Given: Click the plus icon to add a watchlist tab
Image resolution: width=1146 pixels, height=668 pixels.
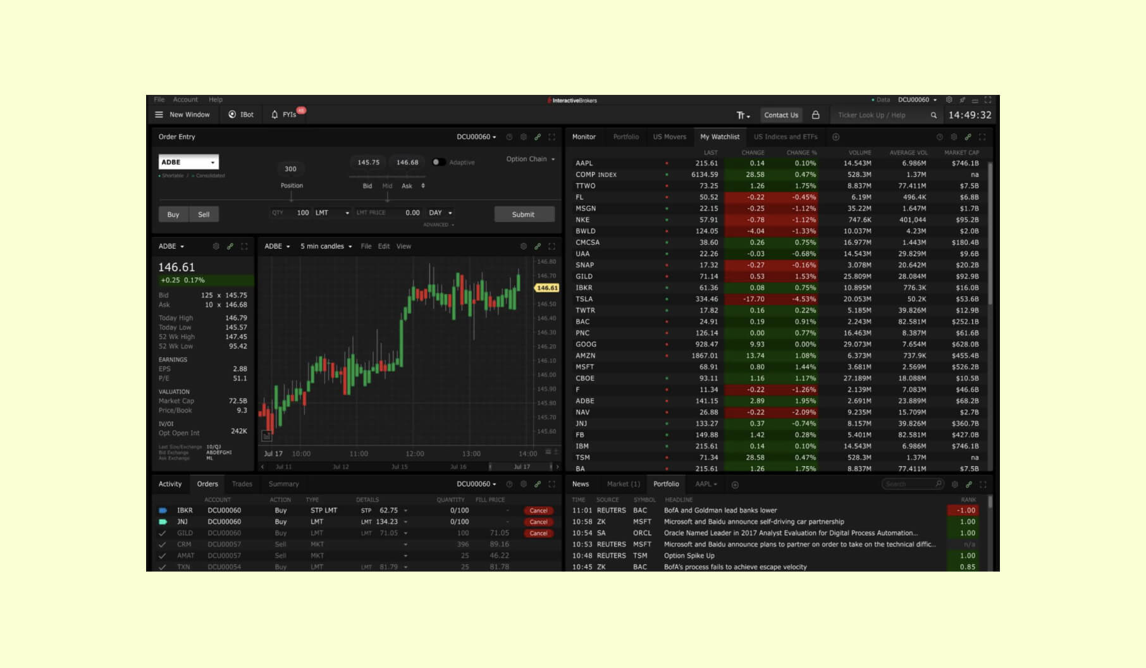Looking at the screenshot, I should pos(835,137).
